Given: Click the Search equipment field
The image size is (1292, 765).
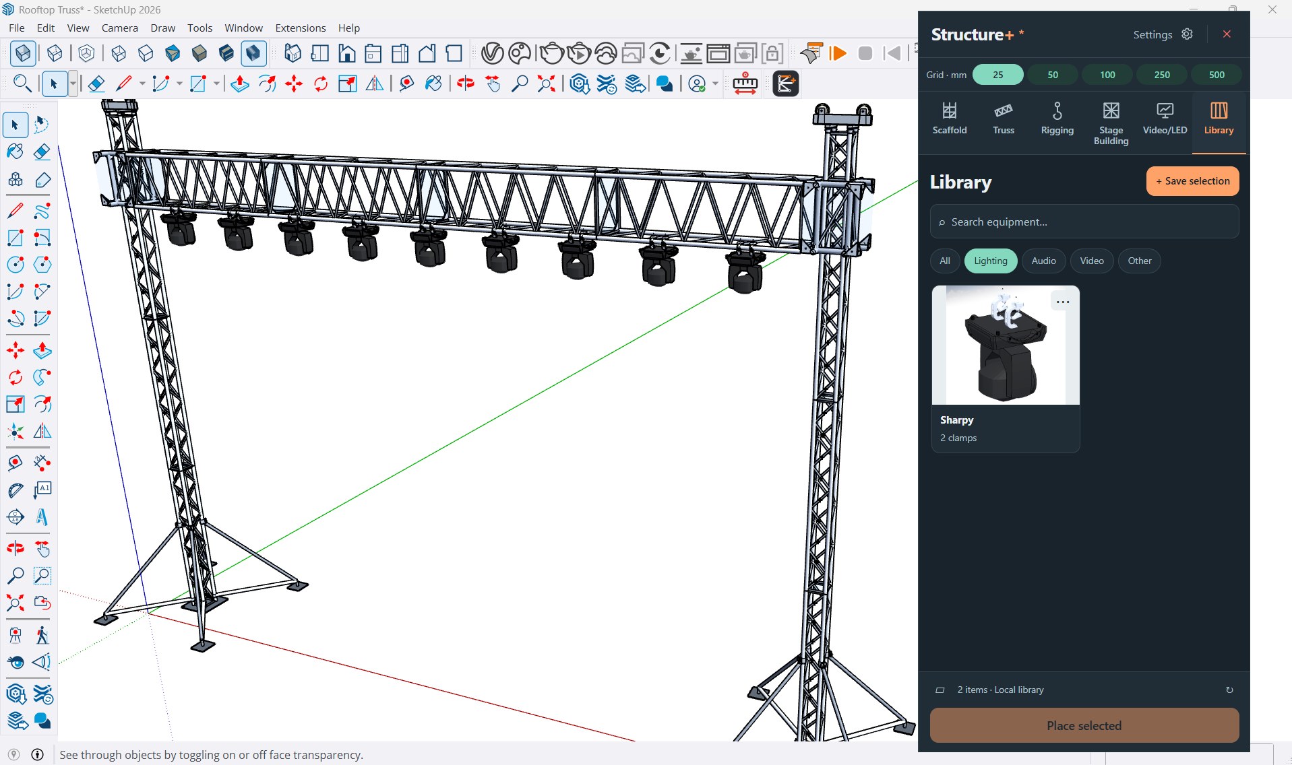Looking at the screenshot, I should 1084,222.
